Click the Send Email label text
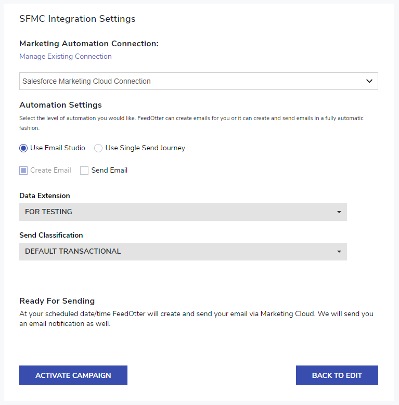The width and height of the screenshot is (399, 405). pyautogui.click(x=109, y=171)
